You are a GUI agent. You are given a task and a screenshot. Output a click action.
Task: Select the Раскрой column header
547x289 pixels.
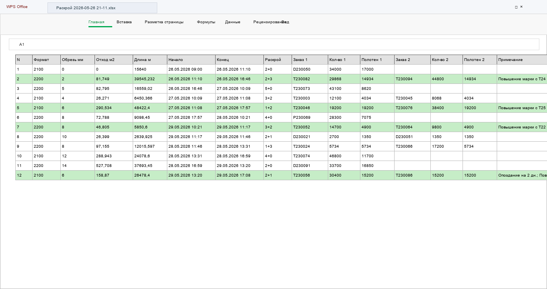[x=278, y=60]
